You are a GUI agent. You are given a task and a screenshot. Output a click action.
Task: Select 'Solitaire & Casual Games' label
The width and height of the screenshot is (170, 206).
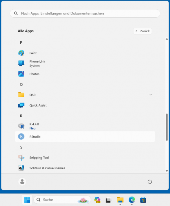click(x=47, y=168)
